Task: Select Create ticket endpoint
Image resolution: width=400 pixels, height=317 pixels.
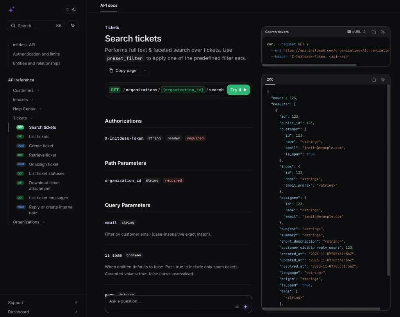Action: tap(41, 146)
